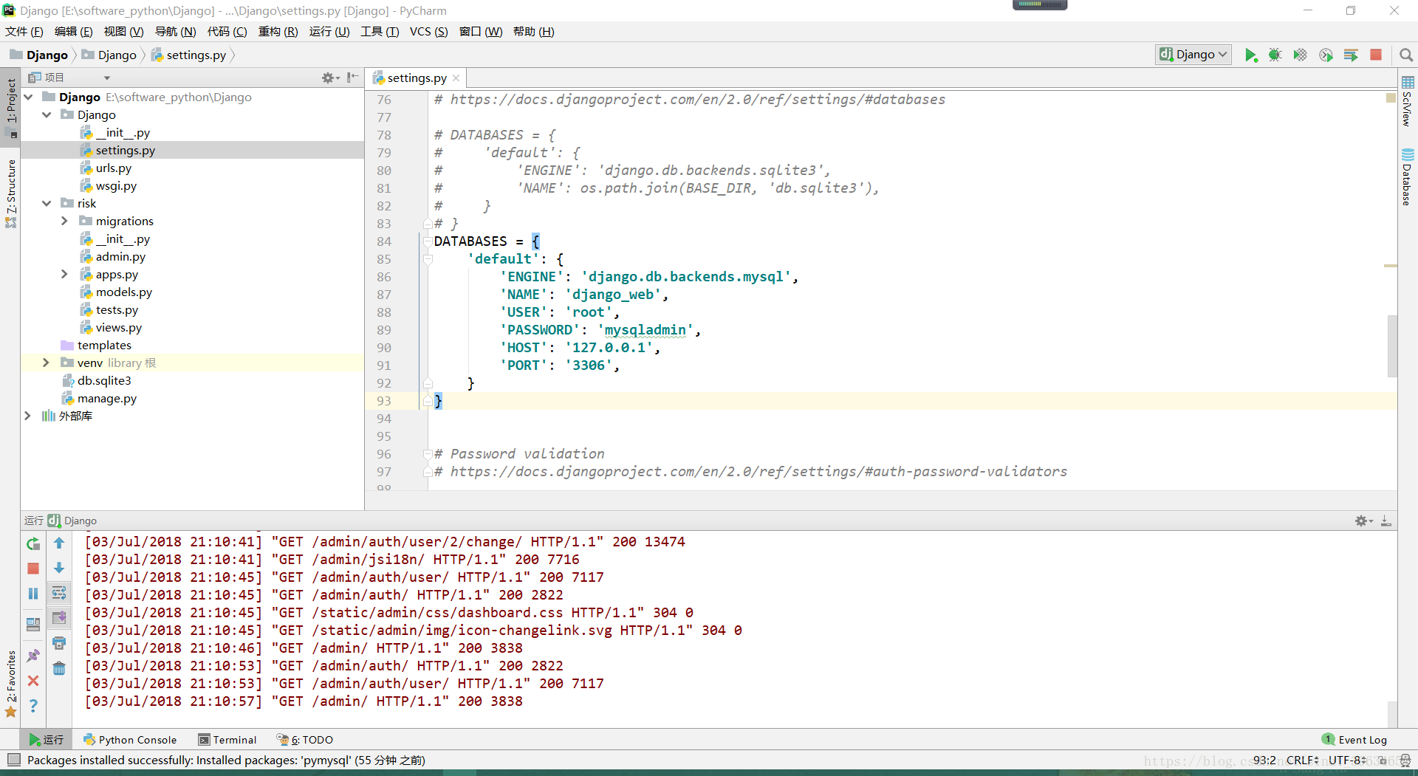Expand the venv library folder
The width and height of the screenshot is (1418, 776).
tap(47, 363)
